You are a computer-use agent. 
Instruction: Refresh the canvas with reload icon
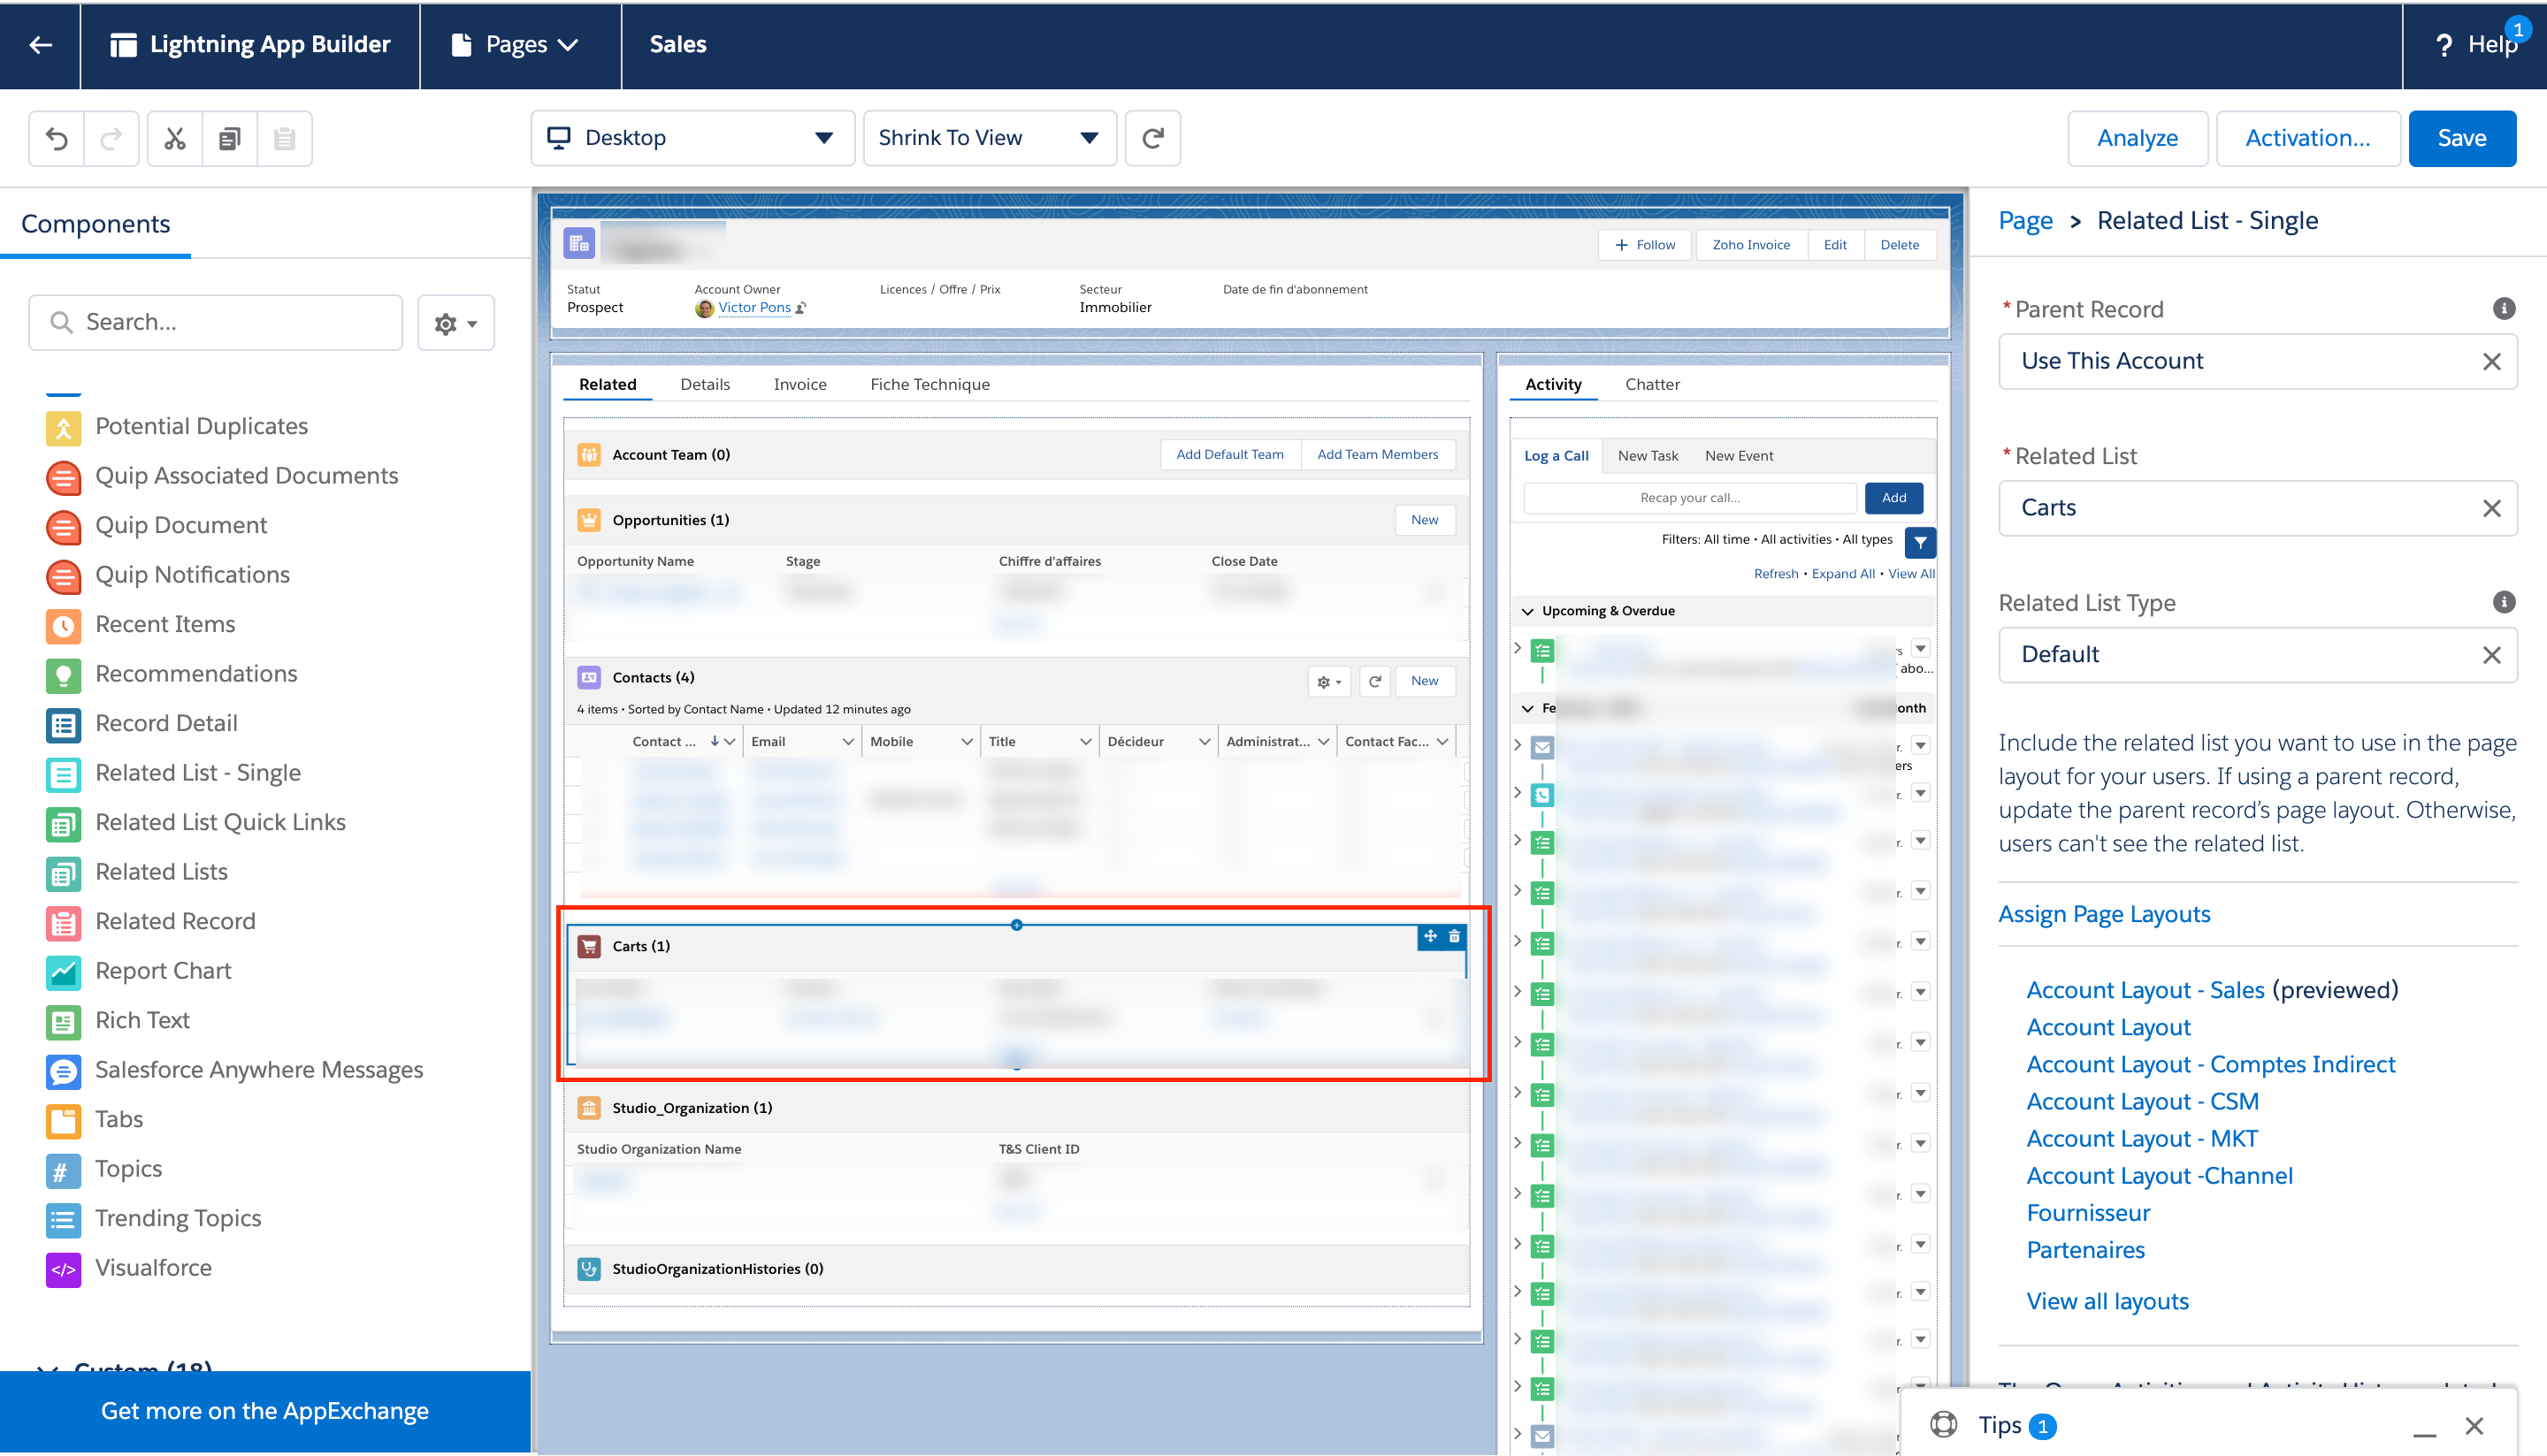[x=1152, y=138]
